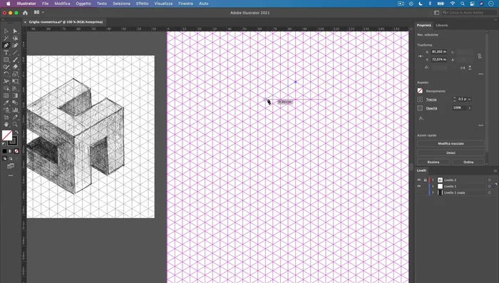This screenshot has width=499, height=283.
Task: Select the Shape Builder tool
Action: pos(6,88)
